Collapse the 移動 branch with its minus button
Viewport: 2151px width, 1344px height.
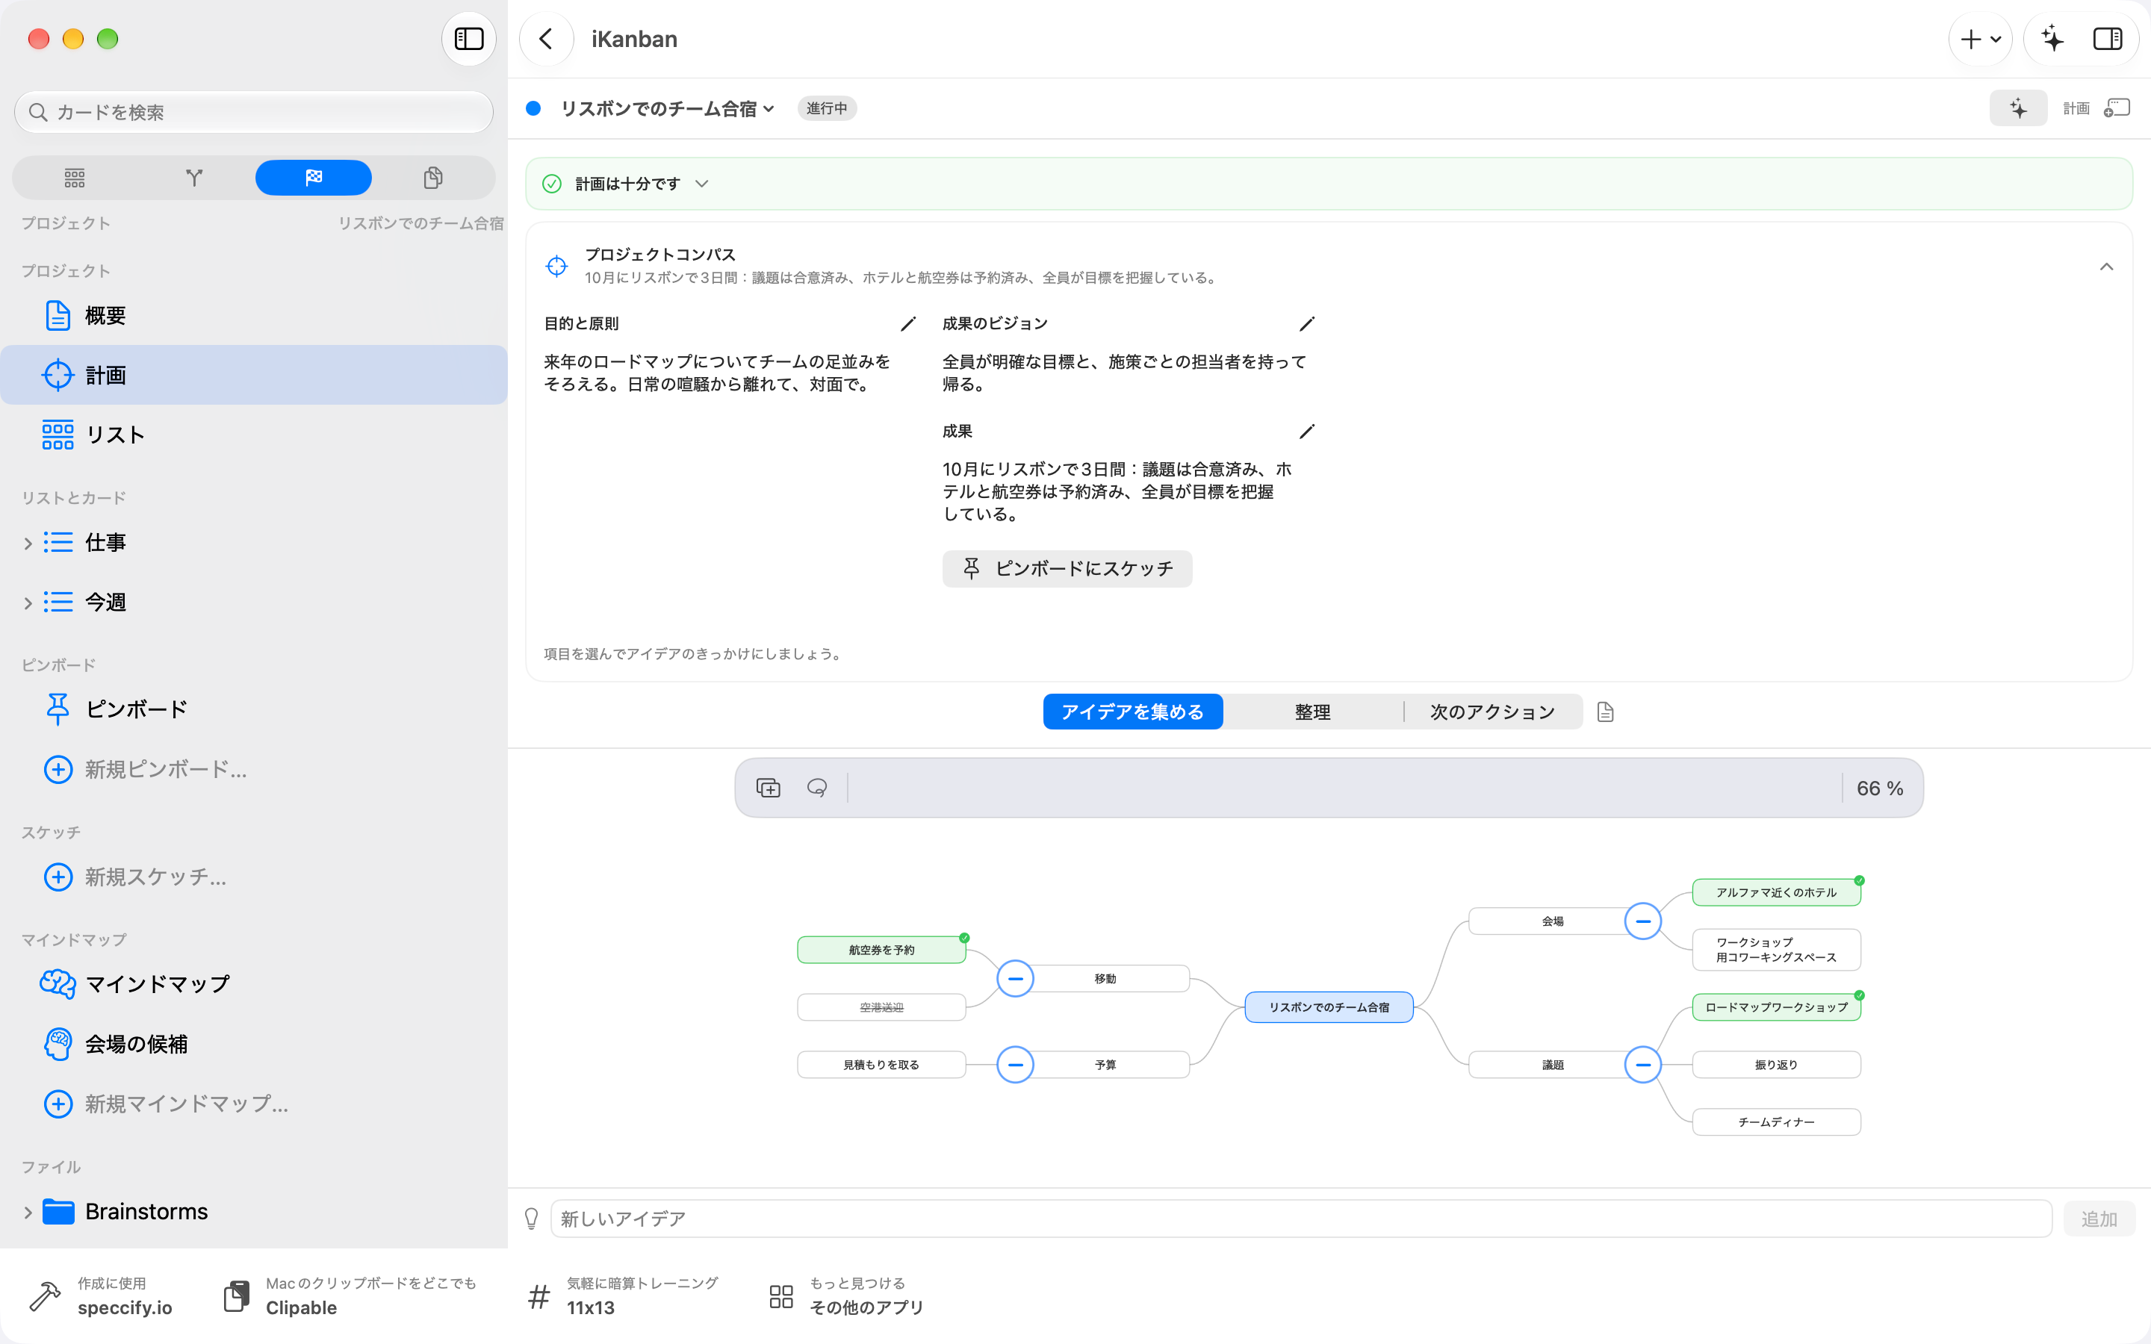(1015, 979)
